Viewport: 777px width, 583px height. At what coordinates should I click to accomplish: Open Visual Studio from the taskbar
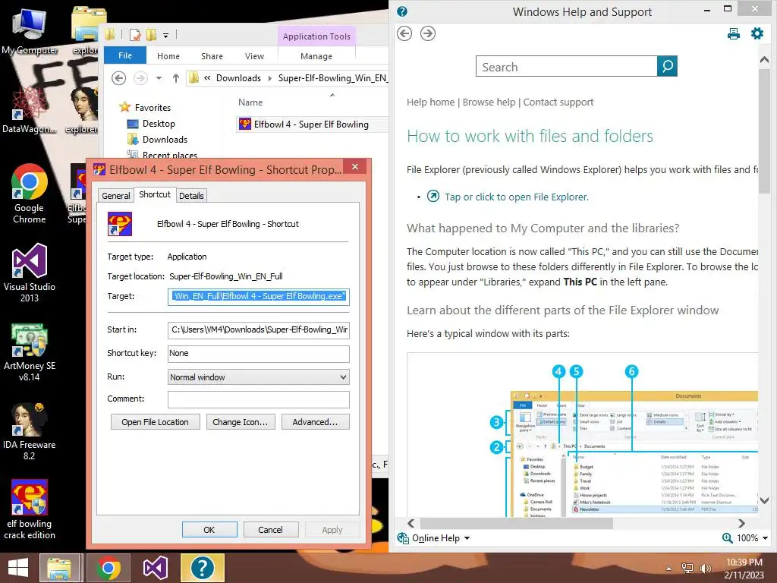[x=155, y=568]
